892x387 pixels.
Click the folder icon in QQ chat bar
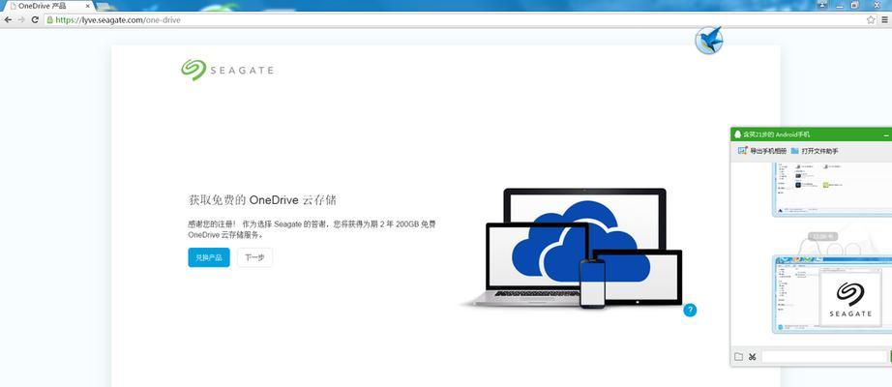tap(738, 357)
